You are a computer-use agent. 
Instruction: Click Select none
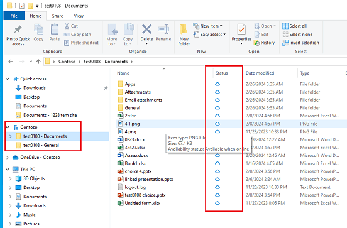[x=297, y=35]
